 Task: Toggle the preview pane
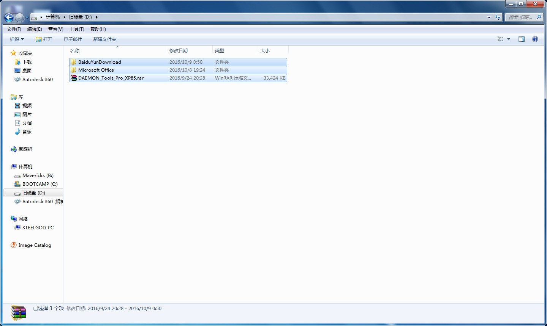pos(522,39)
